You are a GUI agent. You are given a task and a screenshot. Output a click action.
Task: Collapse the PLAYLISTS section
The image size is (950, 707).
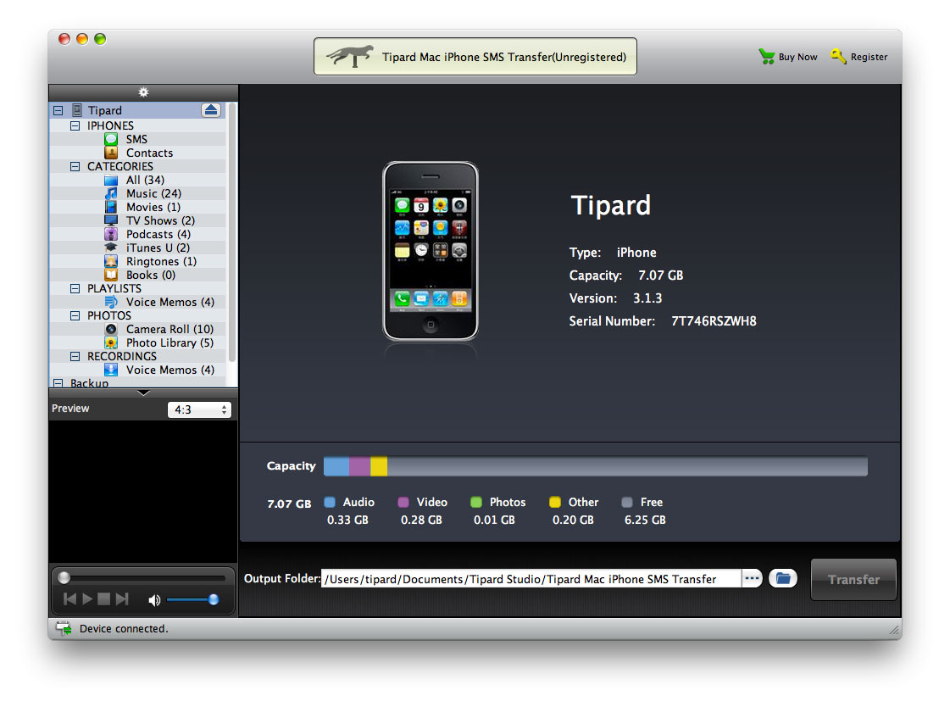pos(75,289)
